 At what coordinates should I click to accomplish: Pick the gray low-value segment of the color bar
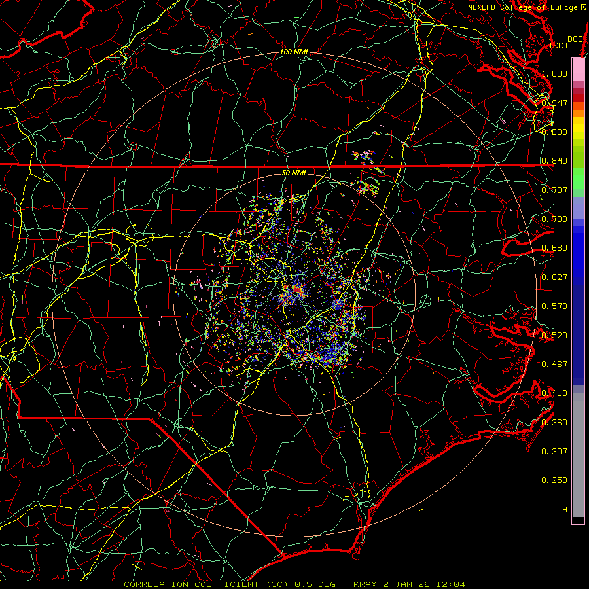pos(578,455)
